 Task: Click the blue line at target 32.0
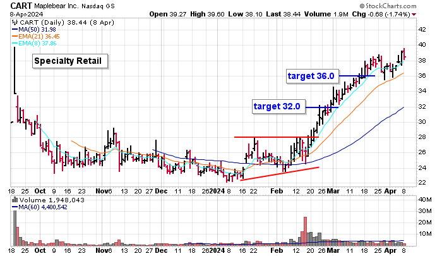click(322, 107)
